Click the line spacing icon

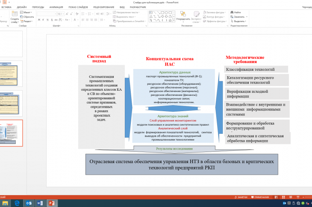(x=108, y=14)
